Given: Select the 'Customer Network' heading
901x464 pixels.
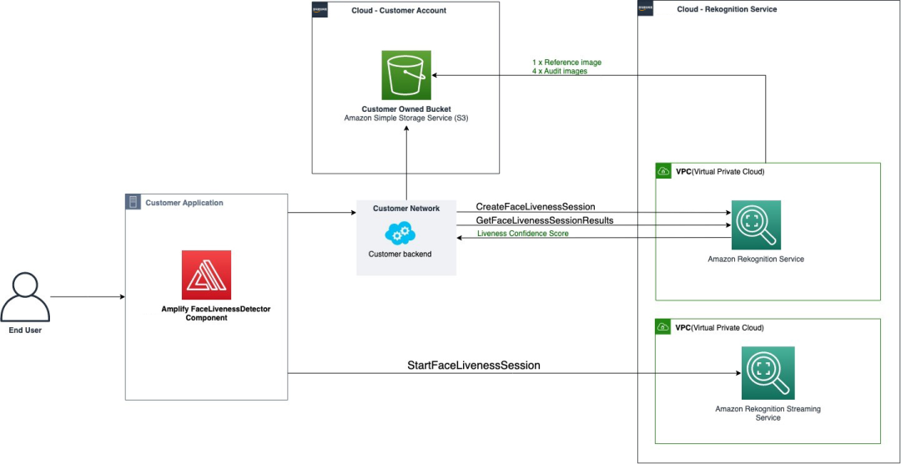Looking at the screenshot, I should (406, 209).
